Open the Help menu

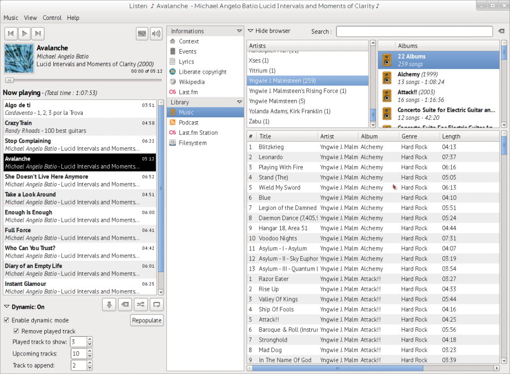73,18
